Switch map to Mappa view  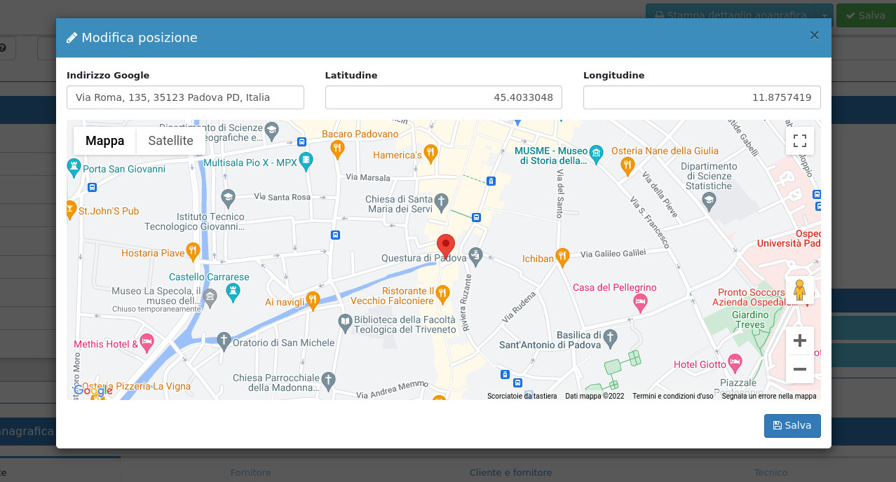point(105,141)
